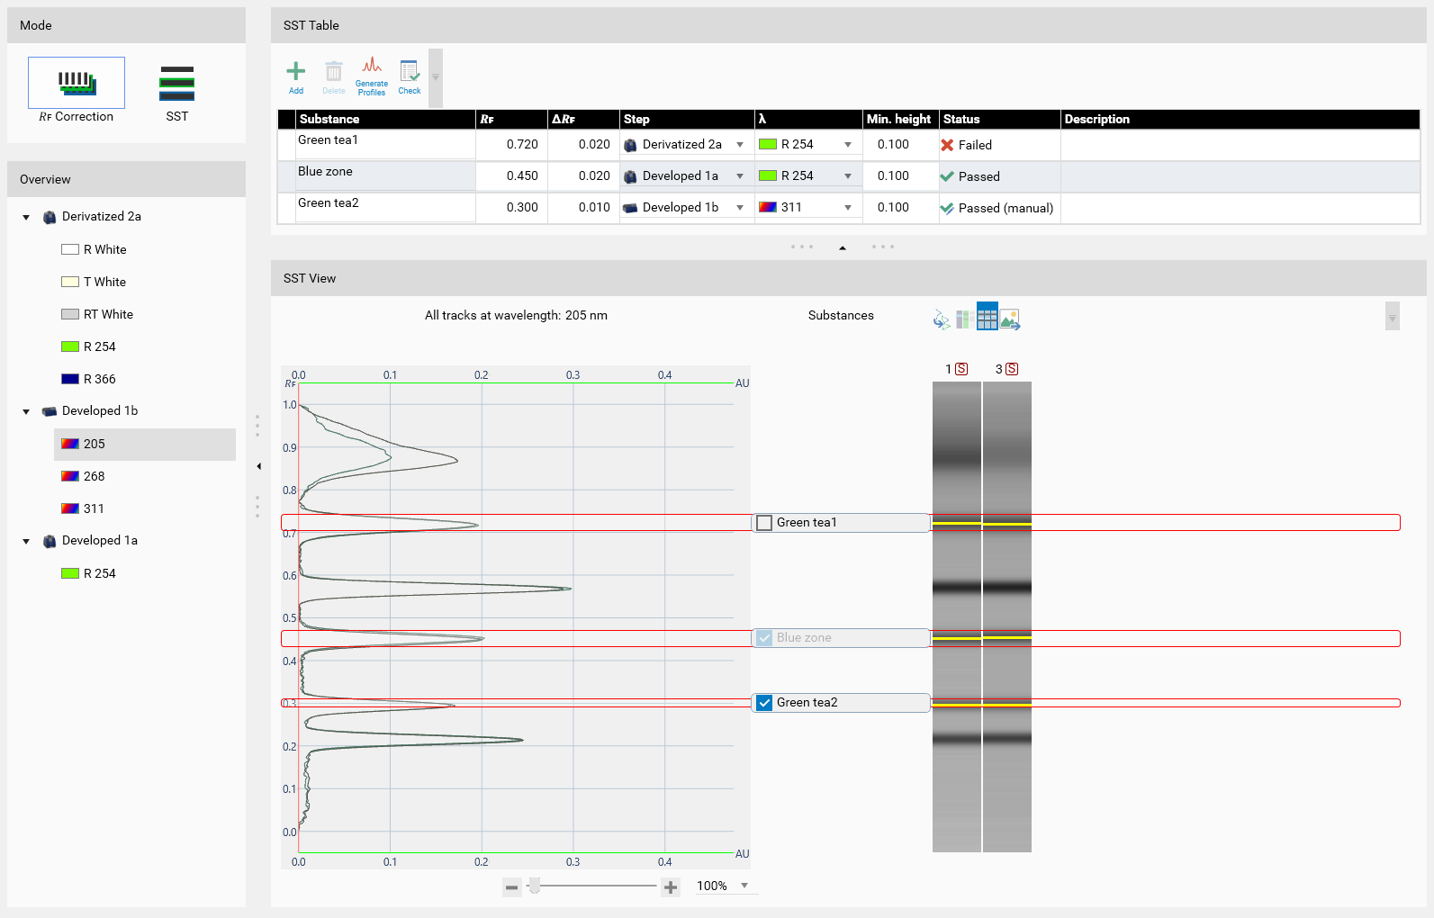Screen dimensions: 1434x918
Task: Select the 268 item under Developed 1b
Action: [x=95, y=476]
